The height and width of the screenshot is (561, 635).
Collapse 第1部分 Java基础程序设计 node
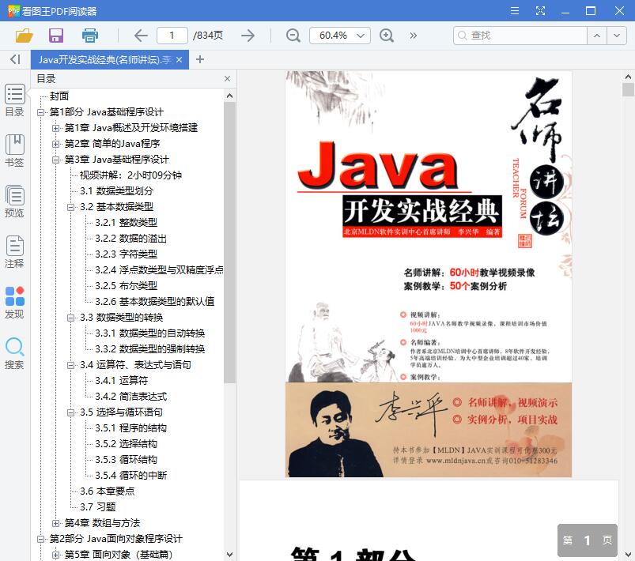click(x=40, y=112)
